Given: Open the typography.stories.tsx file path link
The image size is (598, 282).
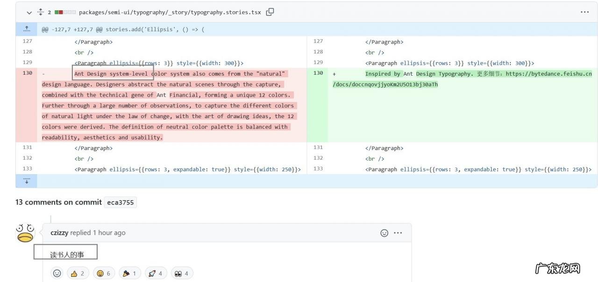Looking at the screenshot, I should [170, 12].
